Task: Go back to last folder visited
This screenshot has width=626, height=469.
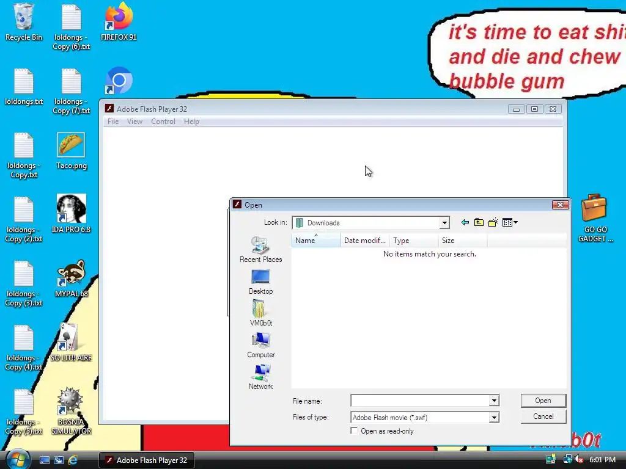Action: pyautogui.click(x=465, y=222)
